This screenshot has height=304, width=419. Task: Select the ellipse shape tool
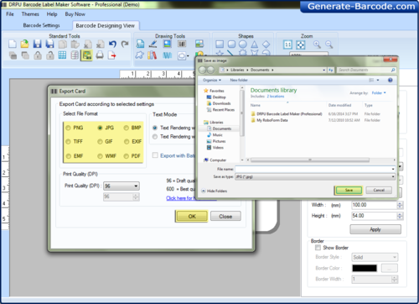point(243,45)
